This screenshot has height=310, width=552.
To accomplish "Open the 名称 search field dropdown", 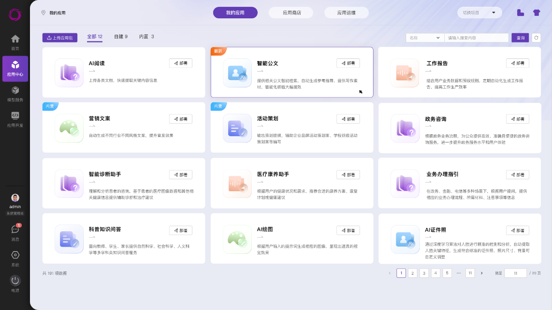I will tap(425, 38).
